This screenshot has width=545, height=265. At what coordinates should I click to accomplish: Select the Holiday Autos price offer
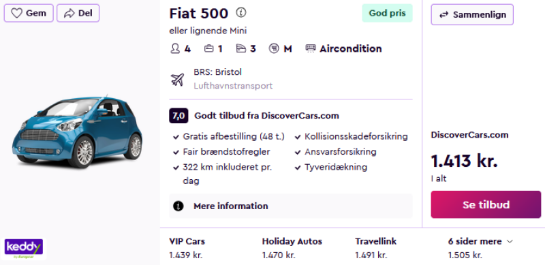click(x=292, y=248)
